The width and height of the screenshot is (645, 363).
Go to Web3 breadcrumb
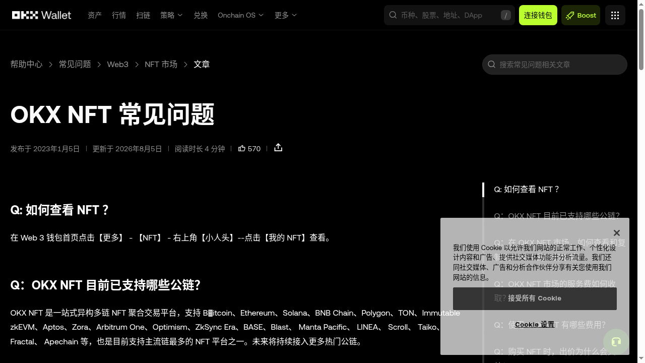117,64
